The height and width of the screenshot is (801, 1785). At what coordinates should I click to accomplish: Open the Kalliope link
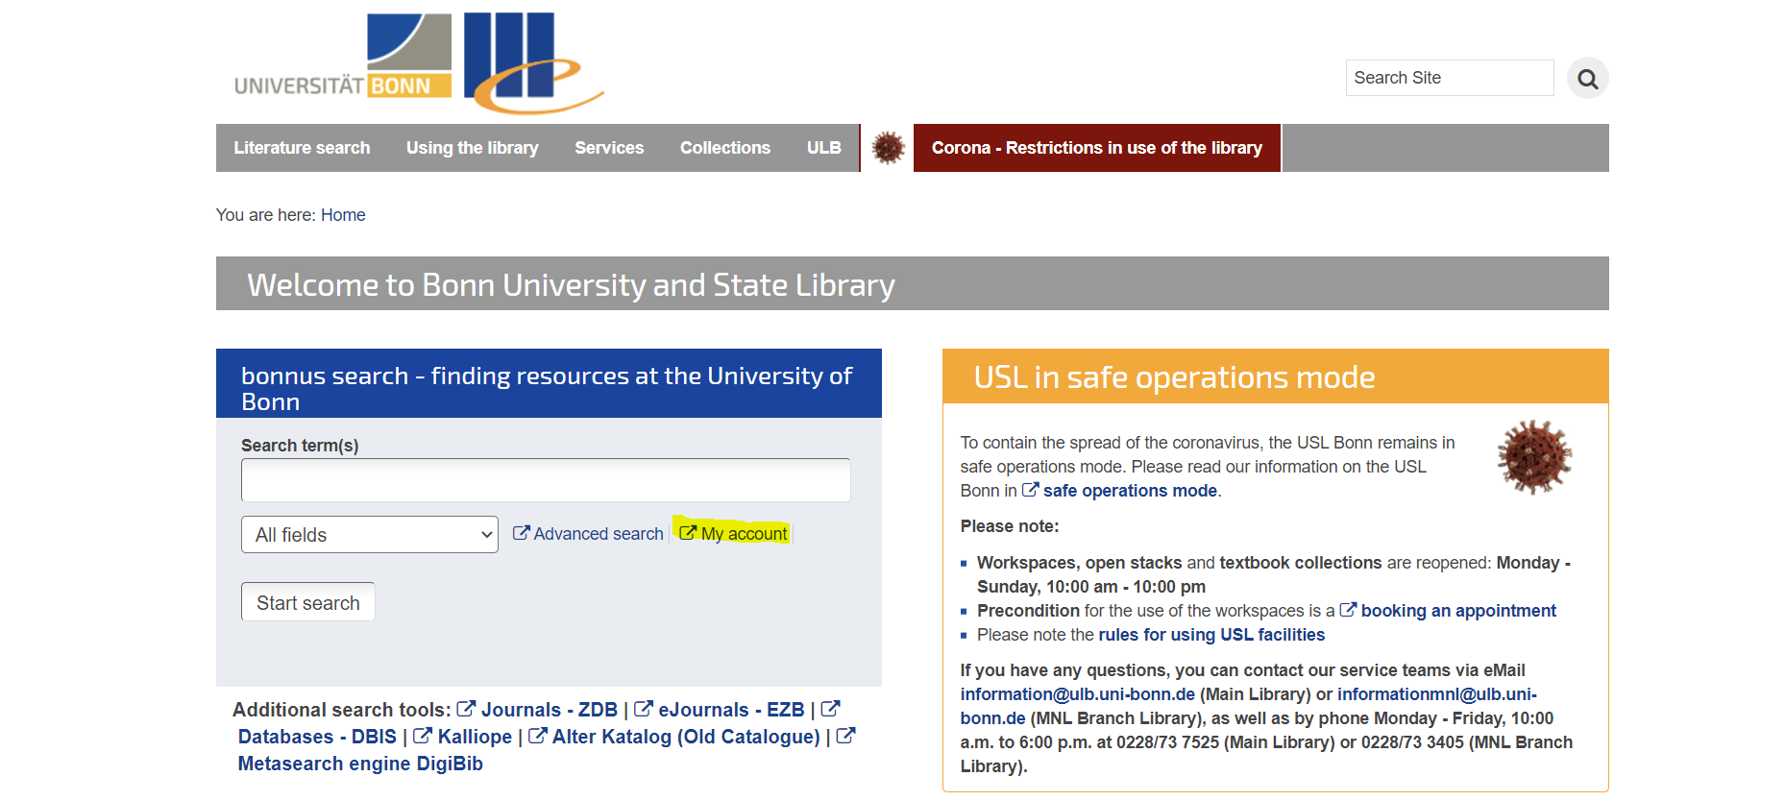click(x=462, y=737)
